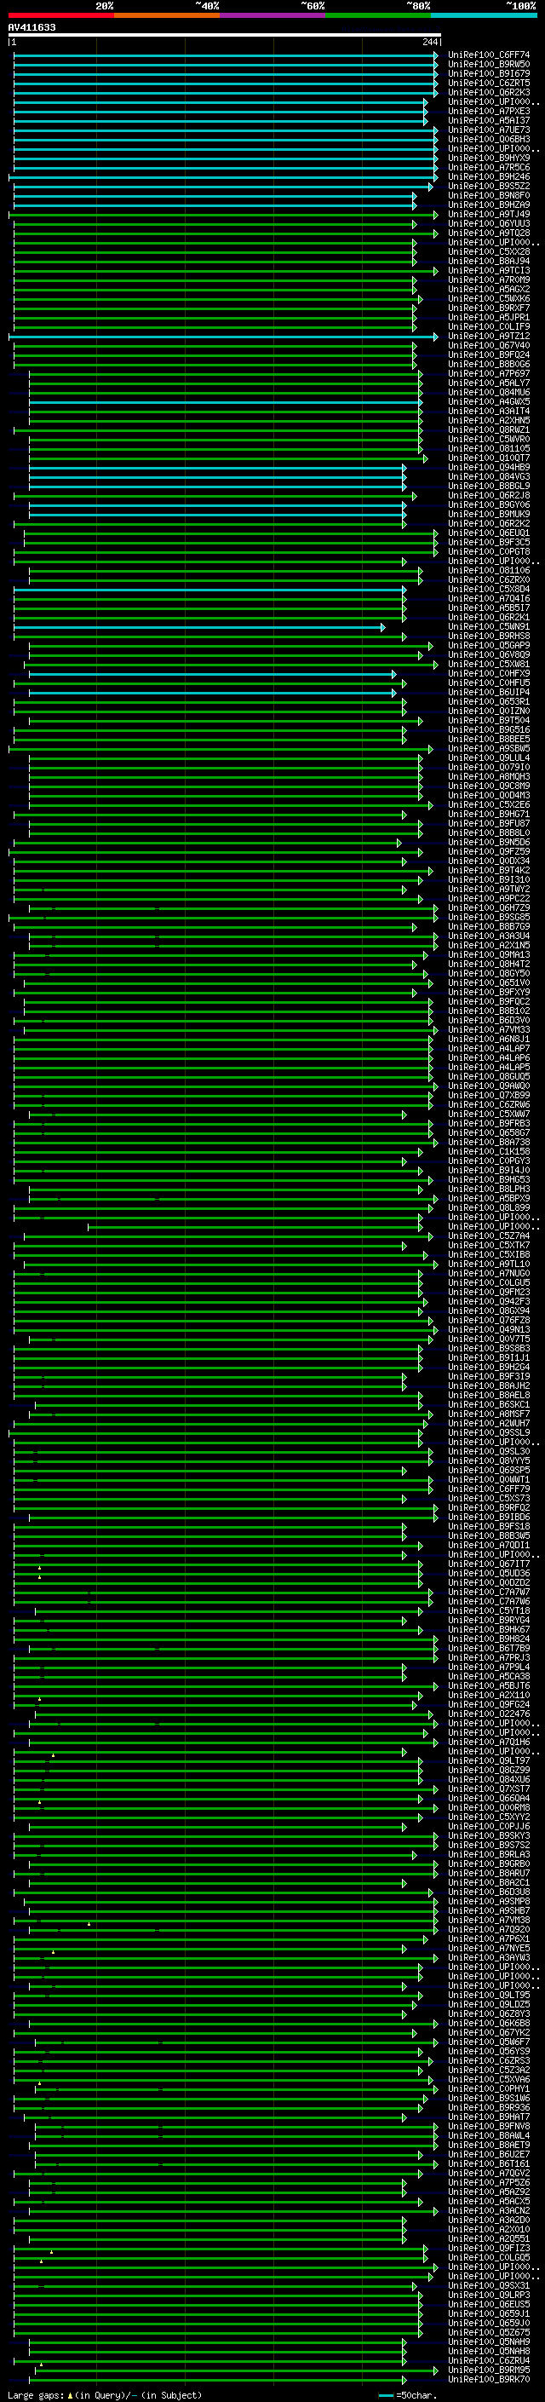Click the UniRef100_Q67V40 label
Viewport: 545px width, 2402px height.
[489, 345]
